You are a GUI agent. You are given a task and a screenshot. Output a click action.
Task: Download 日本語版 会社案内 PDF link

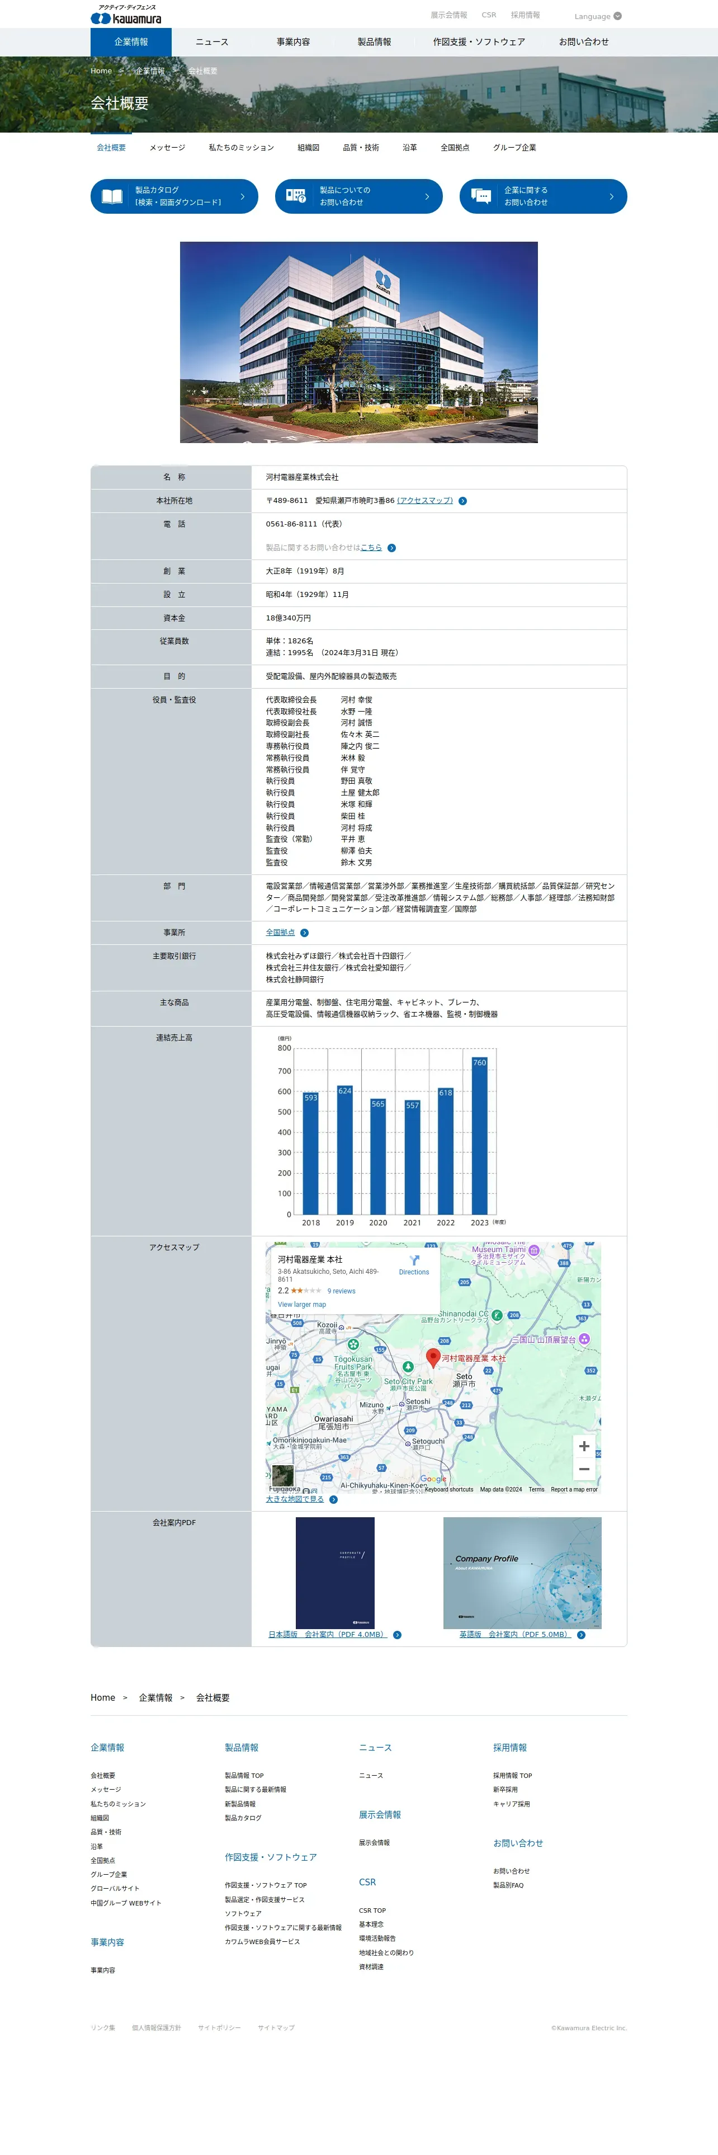coord(328,1635)
